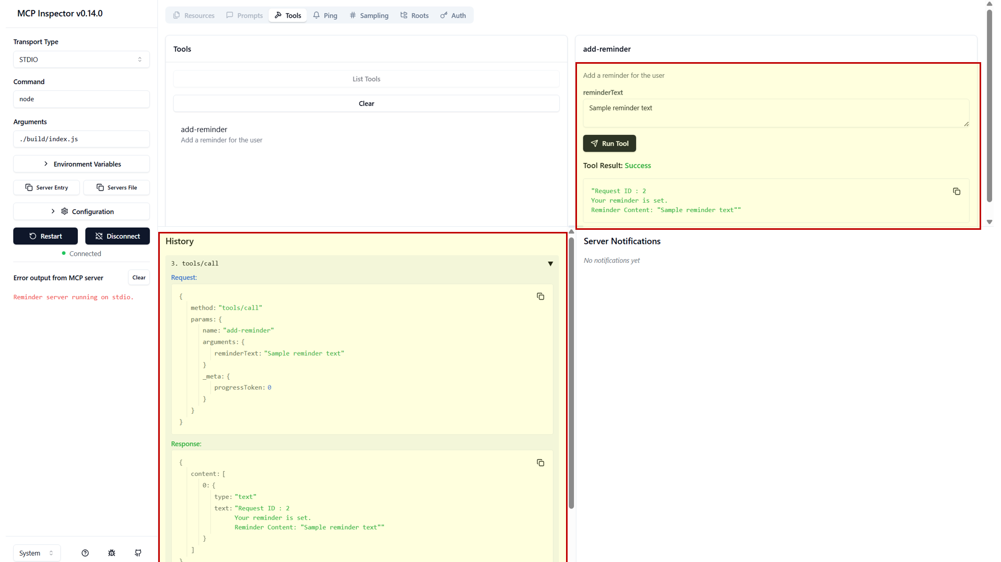Click the Server Entry copy icon
Viewport: 1001px width, 562px height.
pyautogui.click(x=29, y=188)
